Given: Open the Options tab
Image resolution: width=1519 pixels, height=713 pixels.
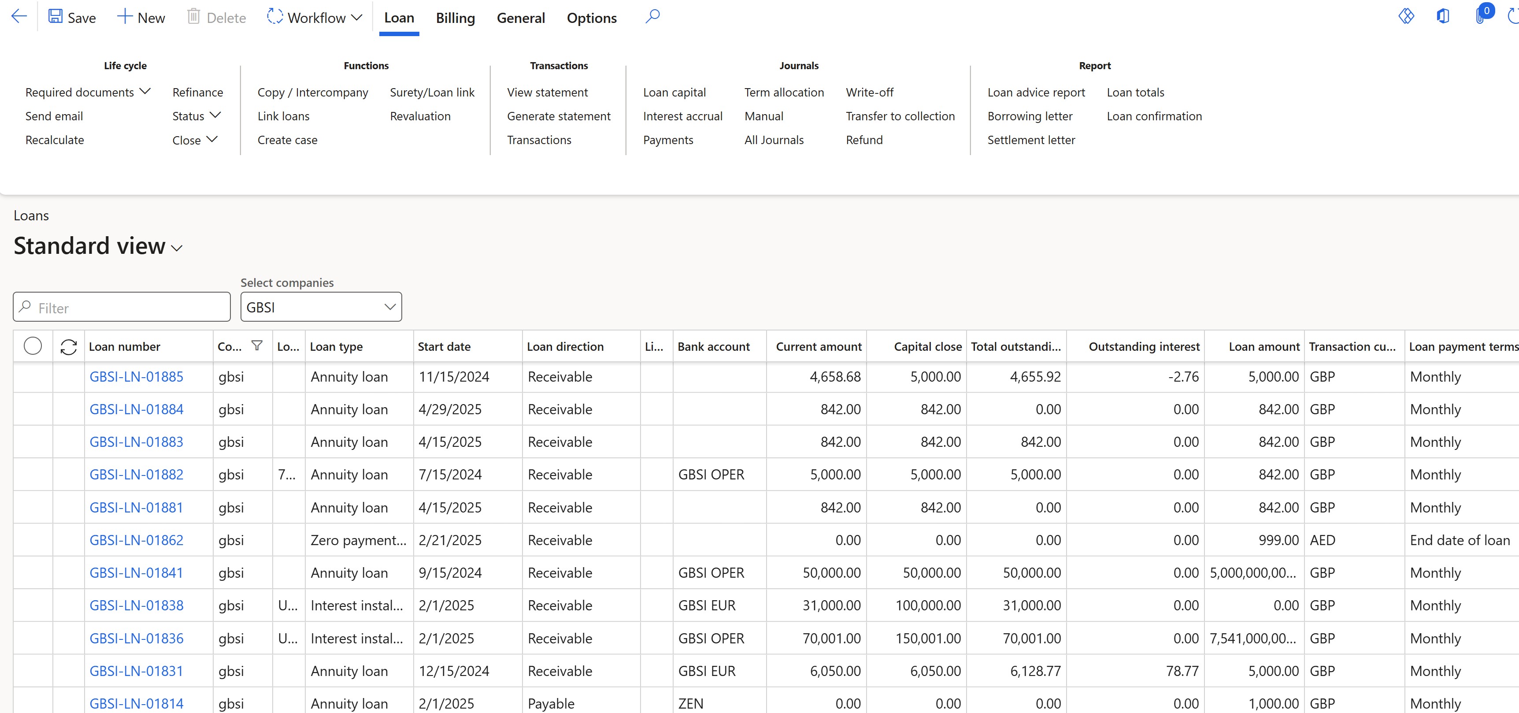Looking at the screenshot, I should pos(592,18).
